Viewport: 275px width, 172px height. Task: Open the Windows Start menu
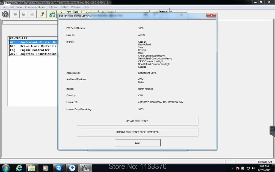pos(6,168)
